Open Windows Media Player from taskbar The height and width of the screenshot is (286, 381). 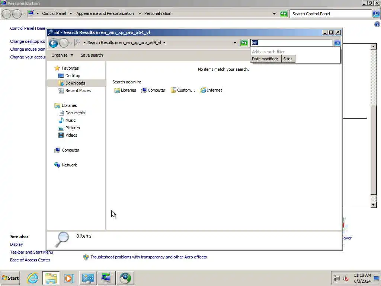pyautogui.click(x=69, y=278)
